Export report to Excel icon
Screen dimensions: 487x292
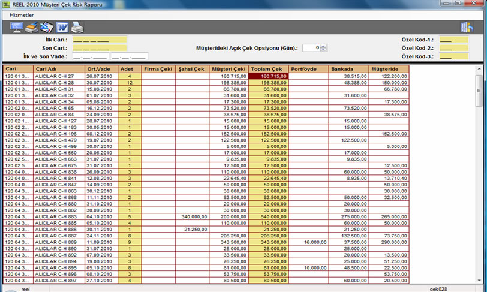pyautogui.click(x=47, y=28)
